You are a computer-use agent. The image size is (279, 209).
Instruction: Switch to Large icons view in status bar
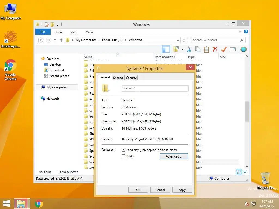click(x=245, y=172)
